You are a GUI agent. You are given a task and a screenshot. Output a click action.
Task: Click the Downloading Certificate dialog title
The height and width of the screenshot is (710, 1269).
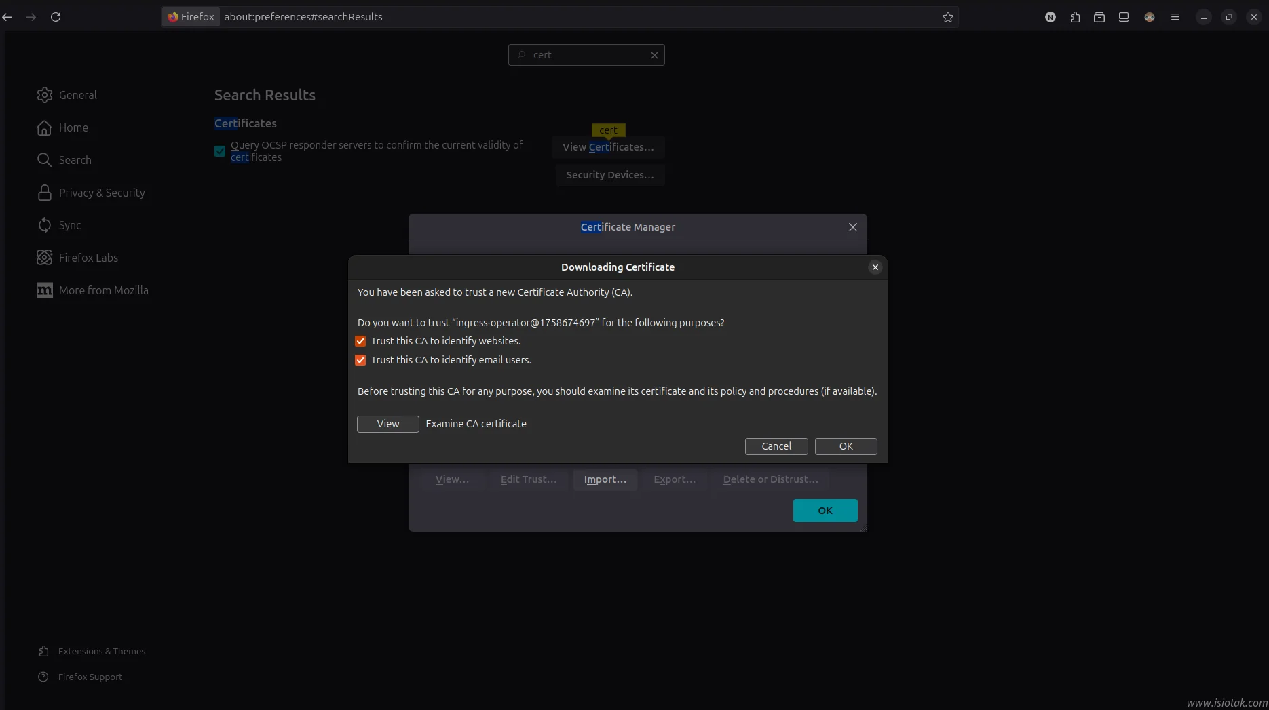pyautogui.click(x=618, y=267)
